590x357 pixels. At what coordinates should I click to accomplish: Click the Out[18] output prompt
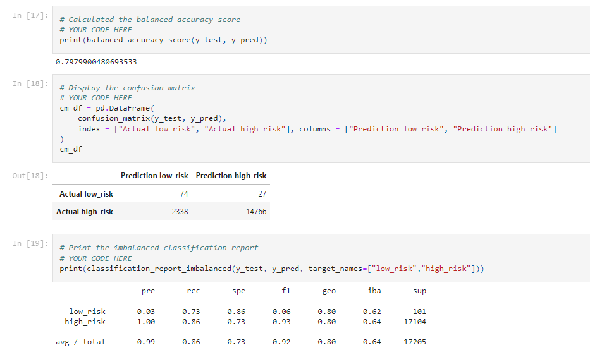(x=30, y=176)
